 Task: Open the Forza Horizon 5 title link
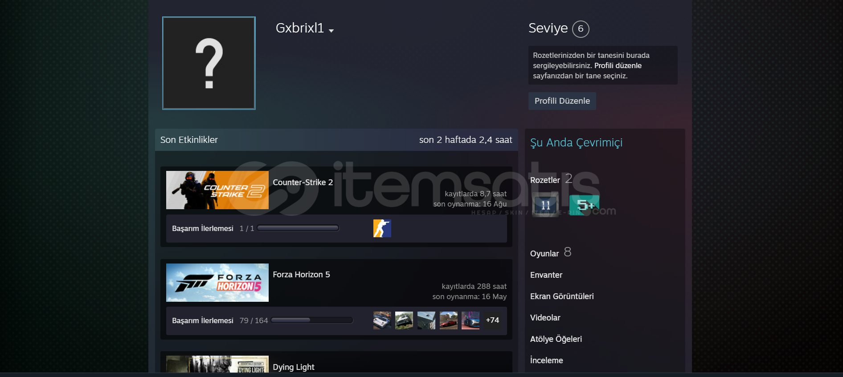coord(302,275)
